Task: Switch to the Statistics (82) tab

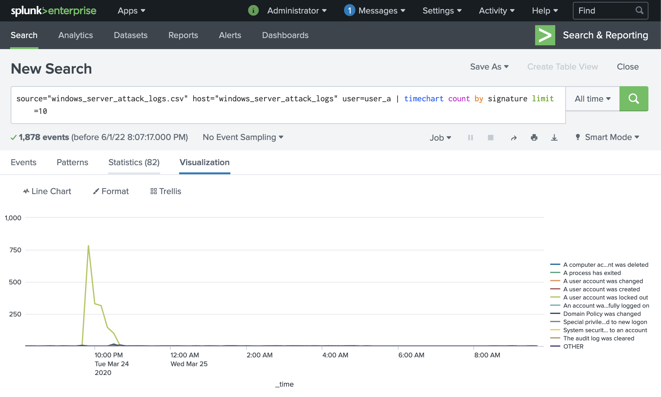Action: point(134,162)
